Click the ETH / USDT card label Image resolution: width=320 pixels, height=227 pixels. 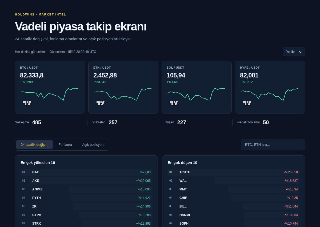coord(102,68)
